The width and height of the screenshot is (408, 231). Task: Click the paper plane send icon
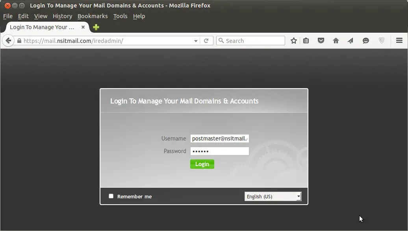coord(351,41)
